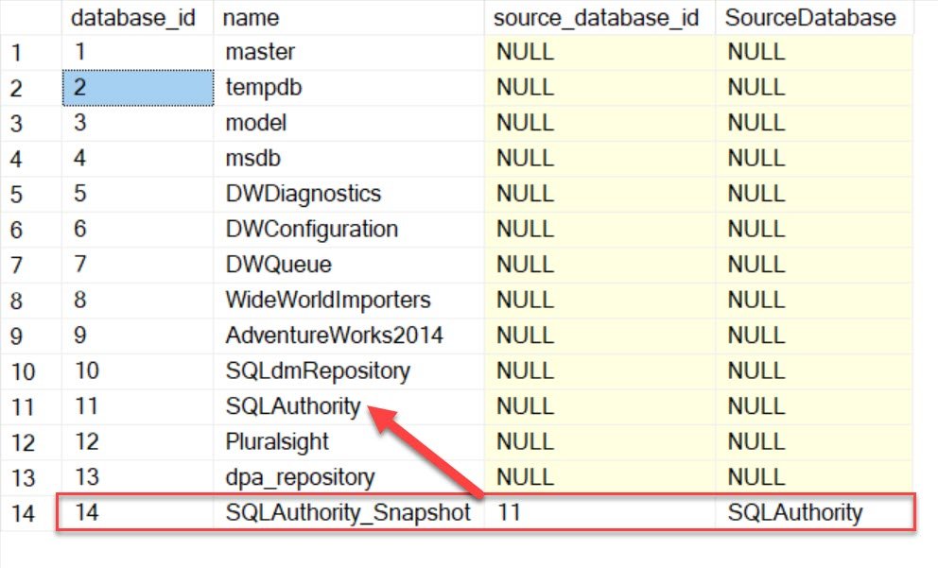Select row header number 9
The image size is (938, 568).
click(x=31, y=336)
